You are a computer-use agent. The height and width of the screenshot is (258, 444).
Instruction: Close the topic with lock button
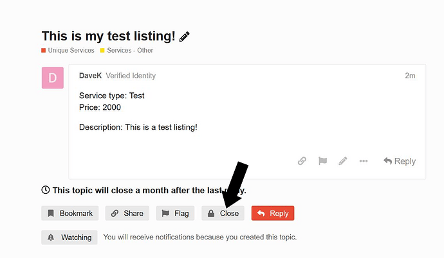[223, 213]
